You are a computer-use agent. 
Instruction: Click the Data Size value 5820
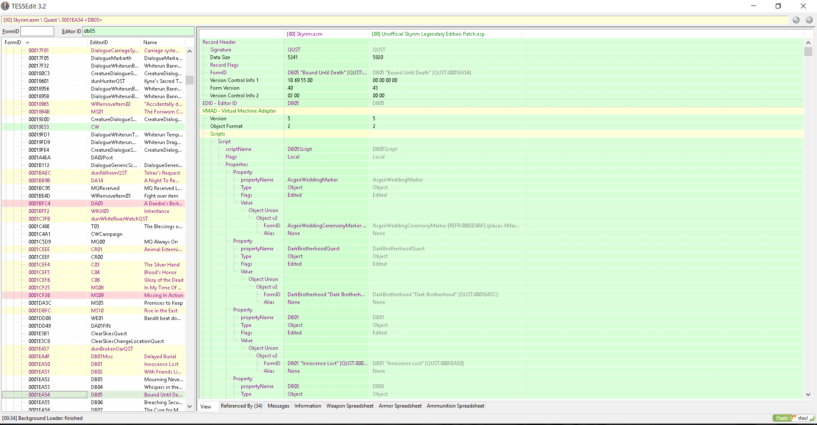click(378, 57)
